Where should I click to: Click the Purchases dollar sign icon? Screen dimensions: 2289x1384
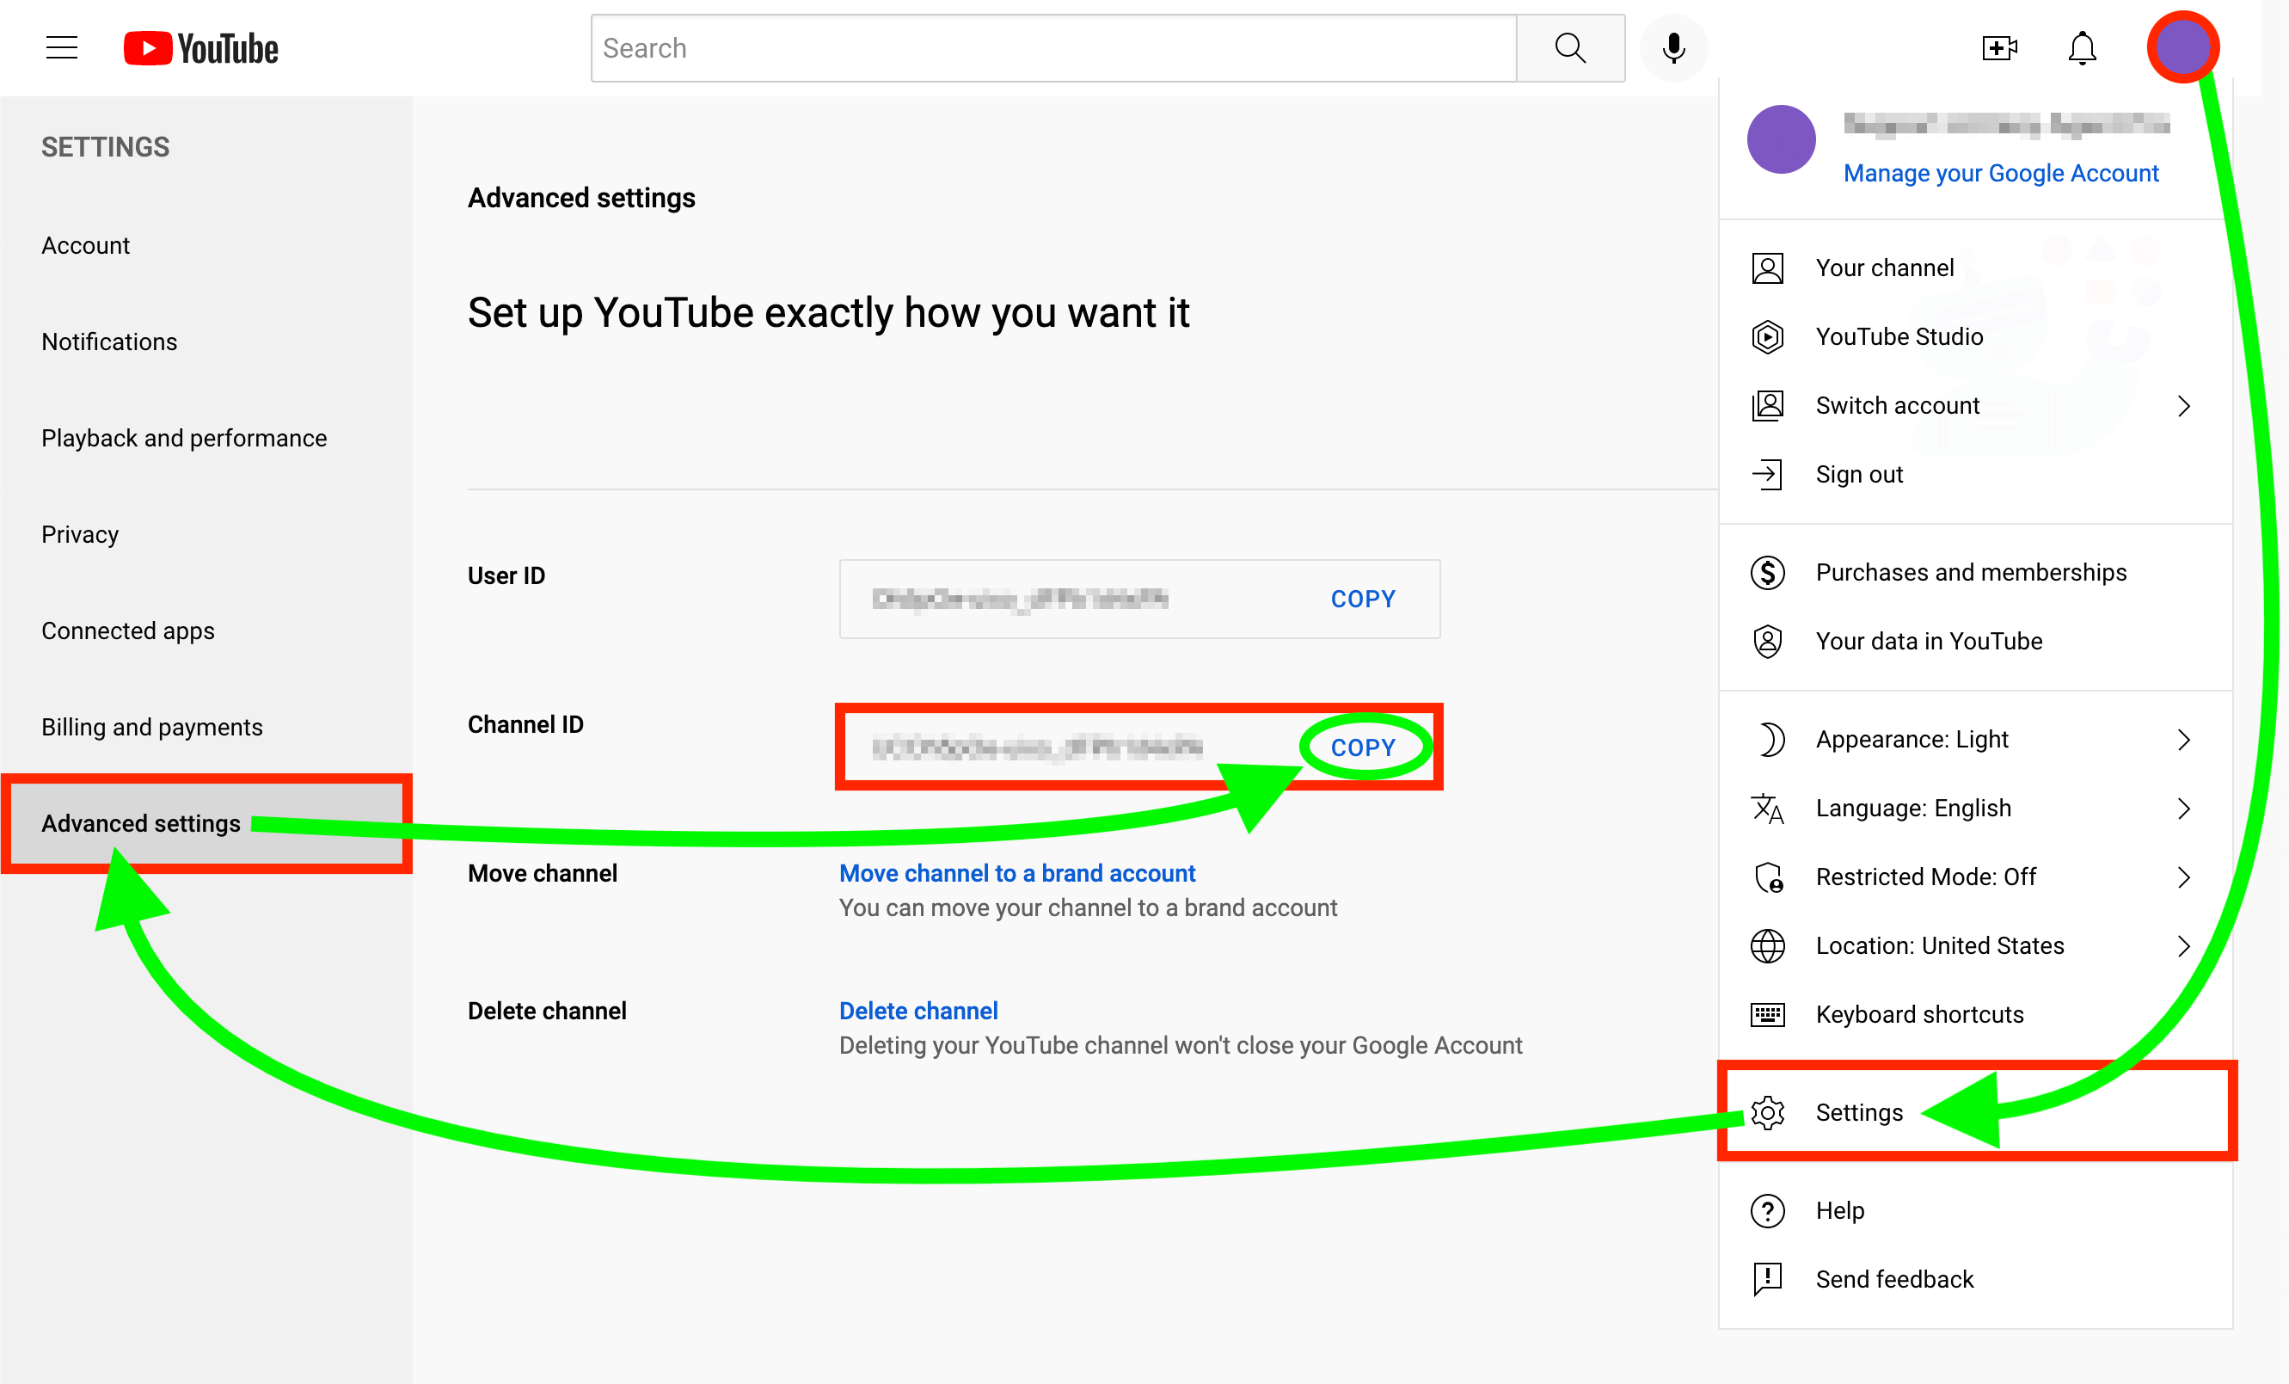pyautogui.click(x=1767, y=573)
